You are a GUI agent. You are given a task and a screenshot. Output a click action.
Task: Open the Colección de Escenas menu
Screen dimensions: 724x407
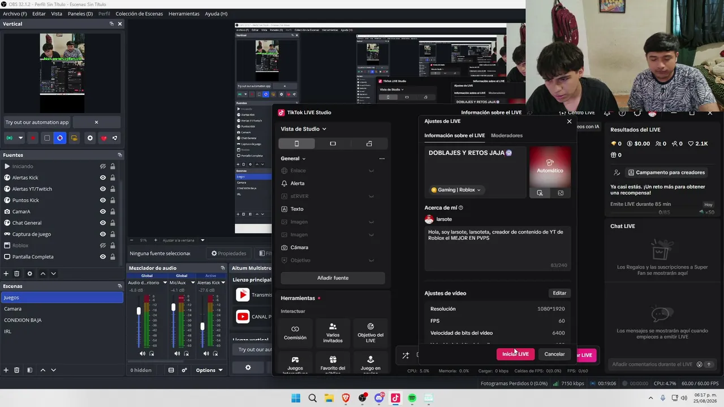139,14
